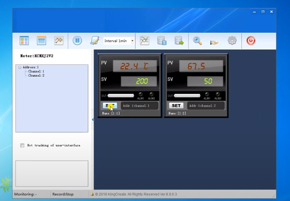
Task: Click the sidebar collapse arrow handle
Action: click(x=93, y=120)
